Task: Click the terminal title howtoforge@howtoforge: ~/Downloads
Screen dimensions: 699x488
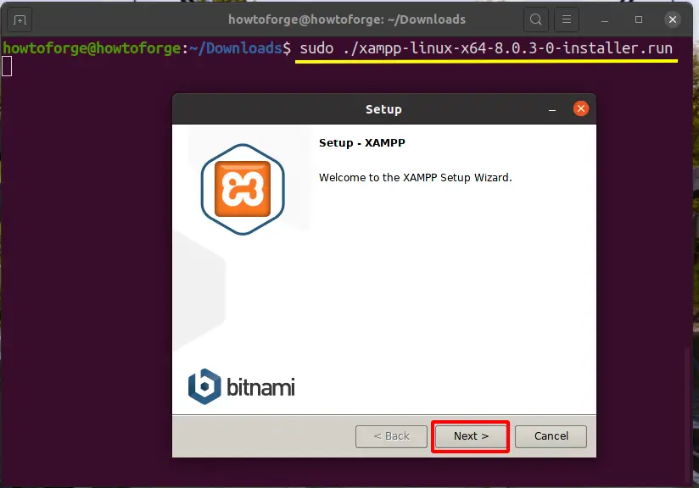Action: click(x=347, y=19)
